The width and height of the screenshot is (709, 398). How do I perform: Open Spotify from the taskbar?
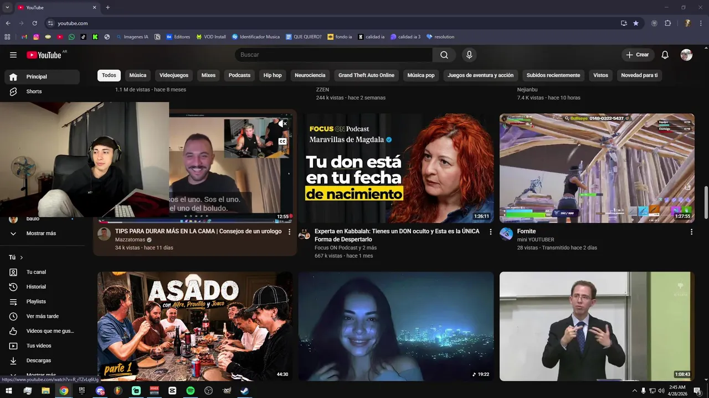[x=191, y=391]
